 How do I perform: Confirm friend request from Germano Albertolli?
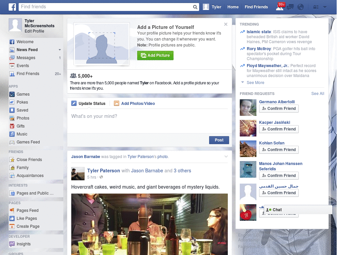tap(279, 109)
